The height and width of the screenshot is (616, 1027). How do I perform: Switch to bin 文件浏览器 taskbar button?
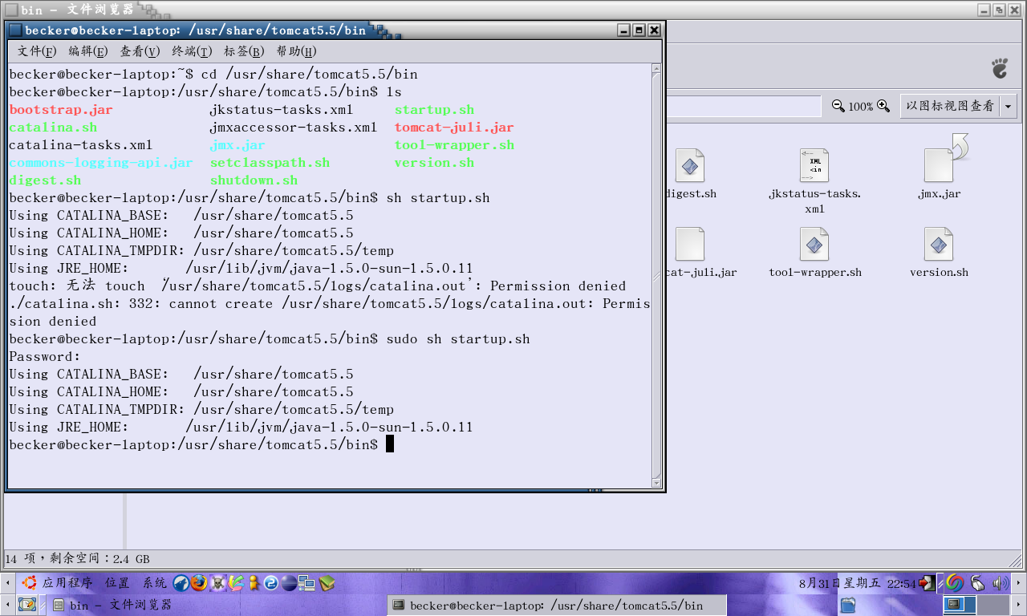coord(217,605)
